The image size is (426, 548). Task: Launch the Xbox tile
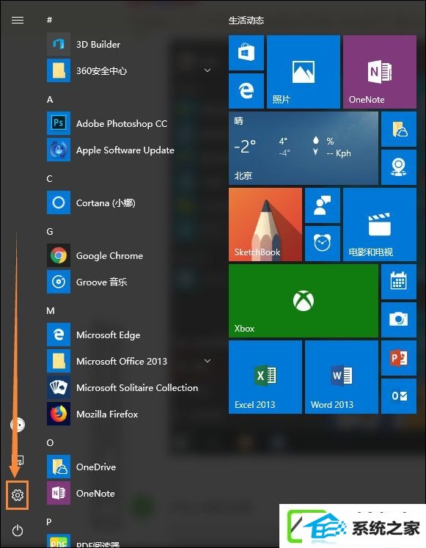tap(304, 301)
